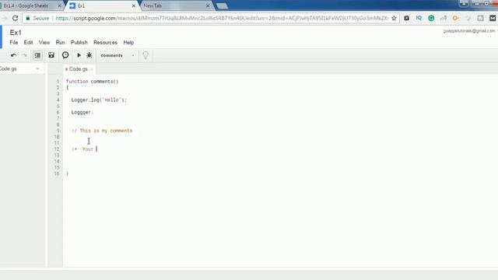Open the Resources menu
The width and height of the screenshot is (498, 280).
click(x=105, y=43)
